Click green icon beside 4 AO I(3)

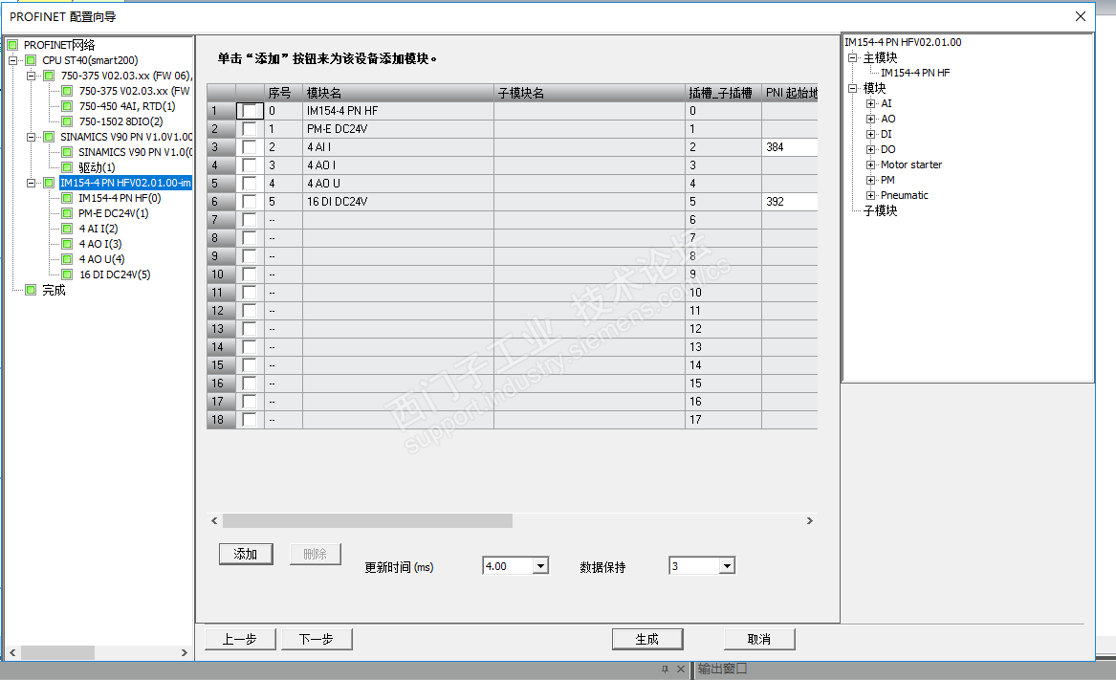(x=67, y=244)
